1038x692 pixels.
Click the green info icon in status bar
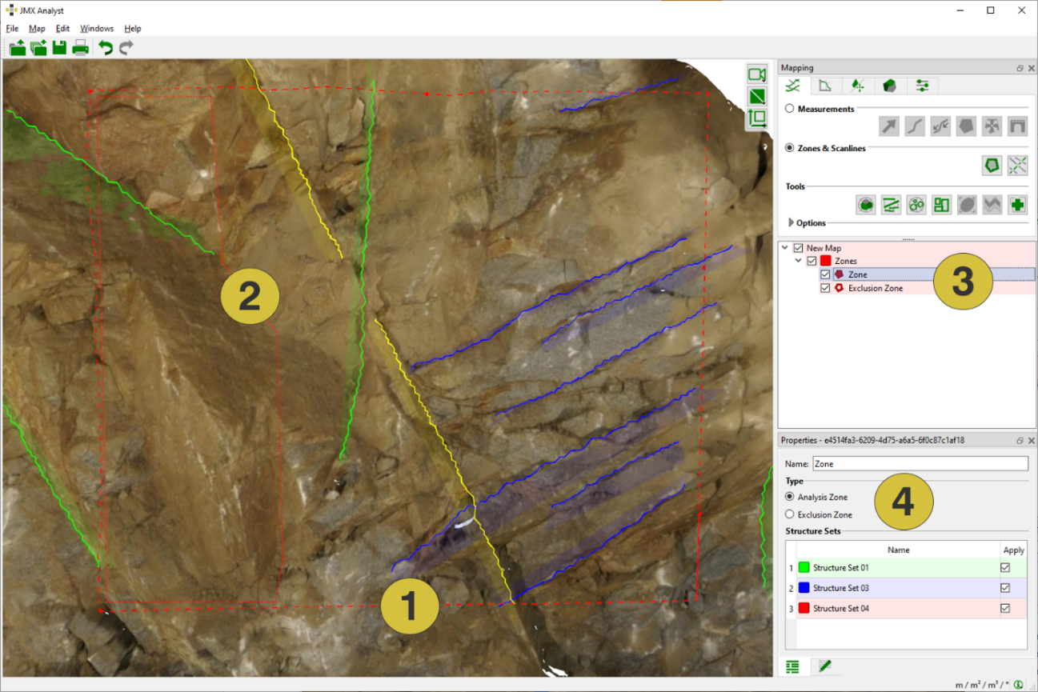point(1018,684)
